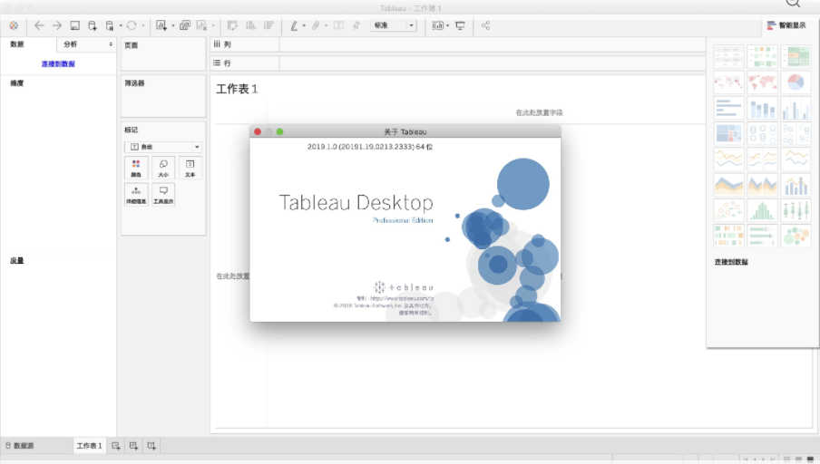This screenshot has height=464, width=820.
Task: Click the clear sheet icon
Action: tap(201, 25)
